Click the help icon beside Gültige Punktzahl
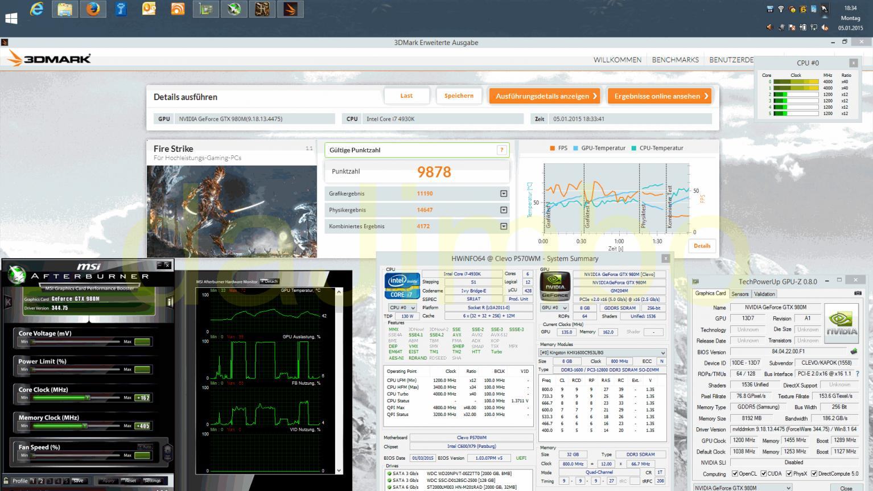This screenshot has width=873, height=491. [x=501, y=150]
